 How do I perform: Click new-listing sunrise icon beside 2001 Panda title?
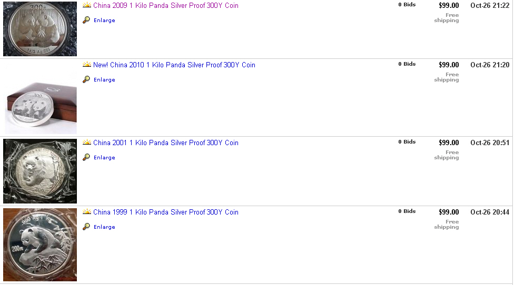point(87,143)
